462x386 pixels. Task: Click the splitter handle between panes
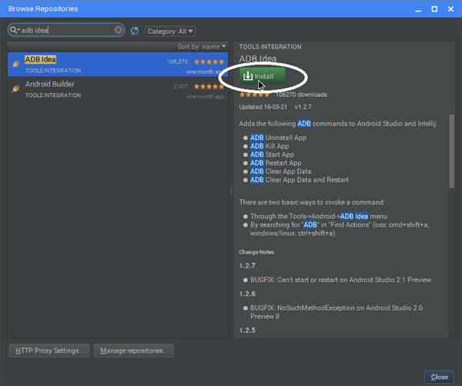[231, 191]
